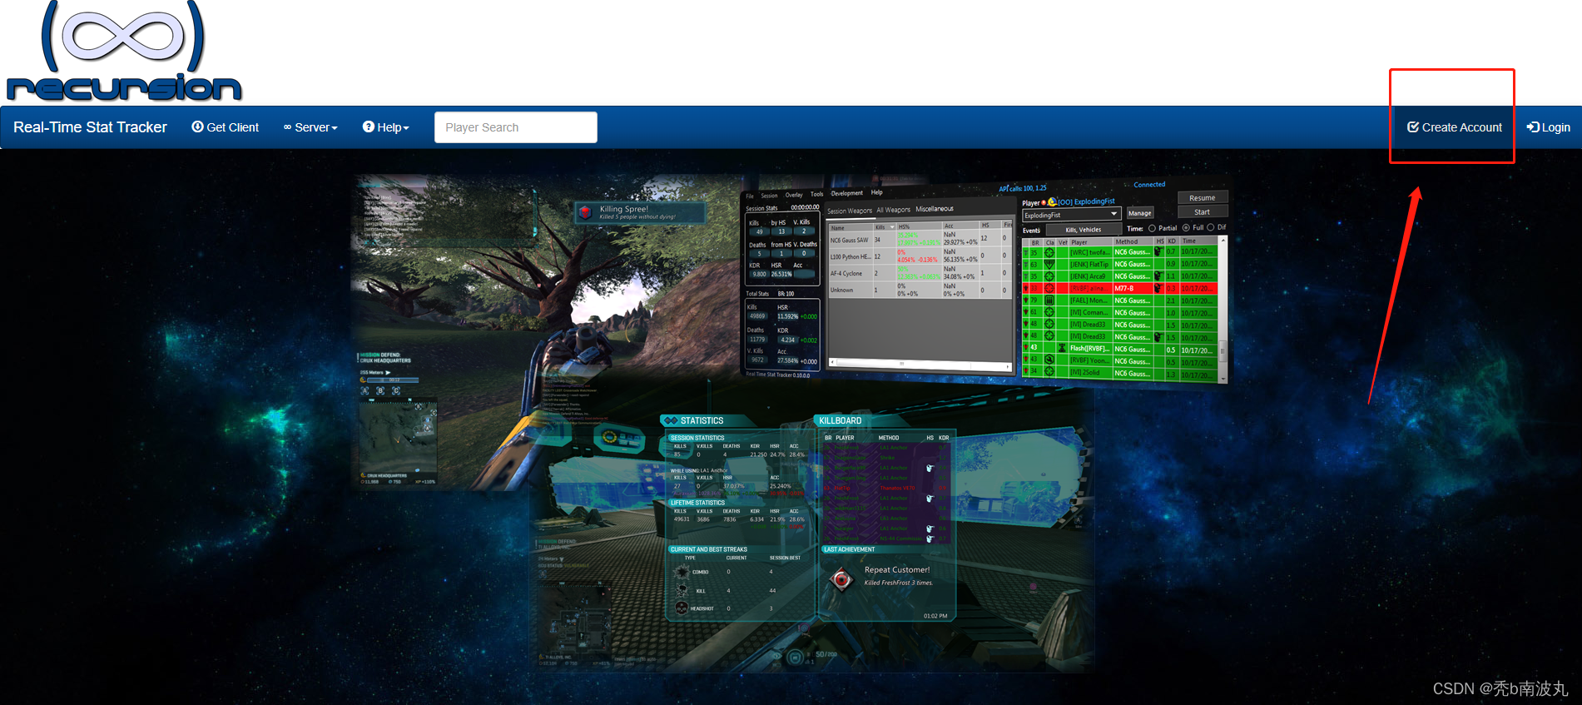
Task: Open the Real-Time Stat Tracker home link
Action: coord(90,127)
